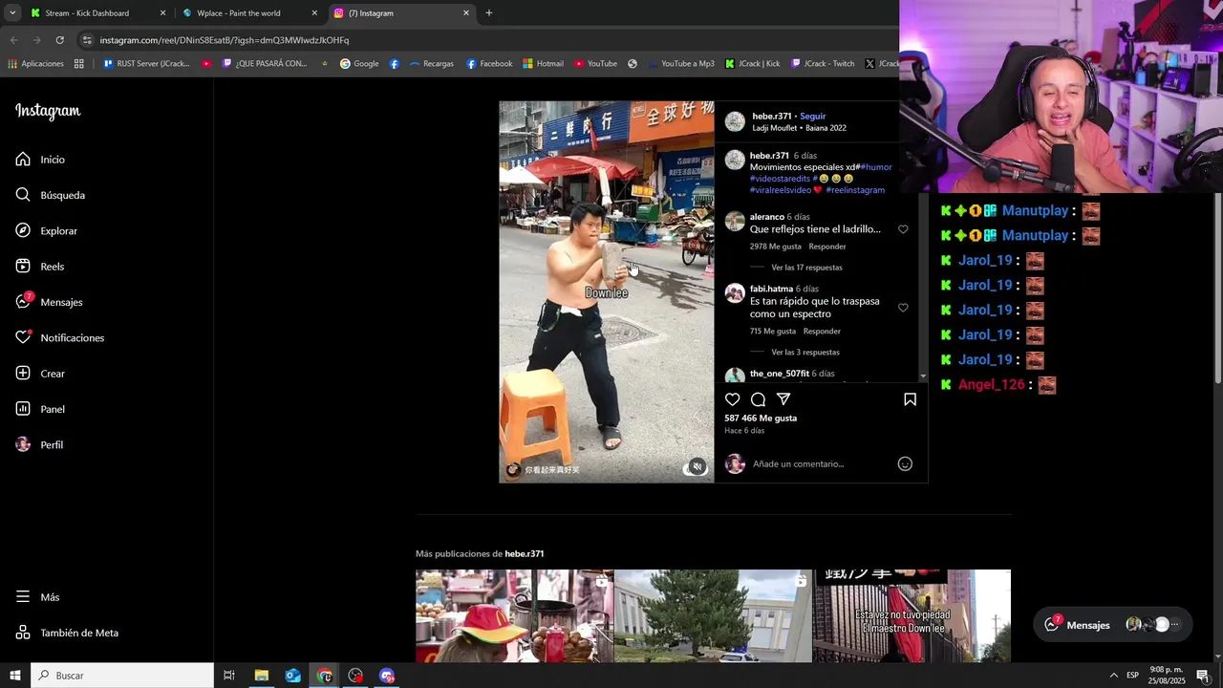Open También de Meta menu
Viewport: 1223px width, 688px height.
click(x=67, y=633)
